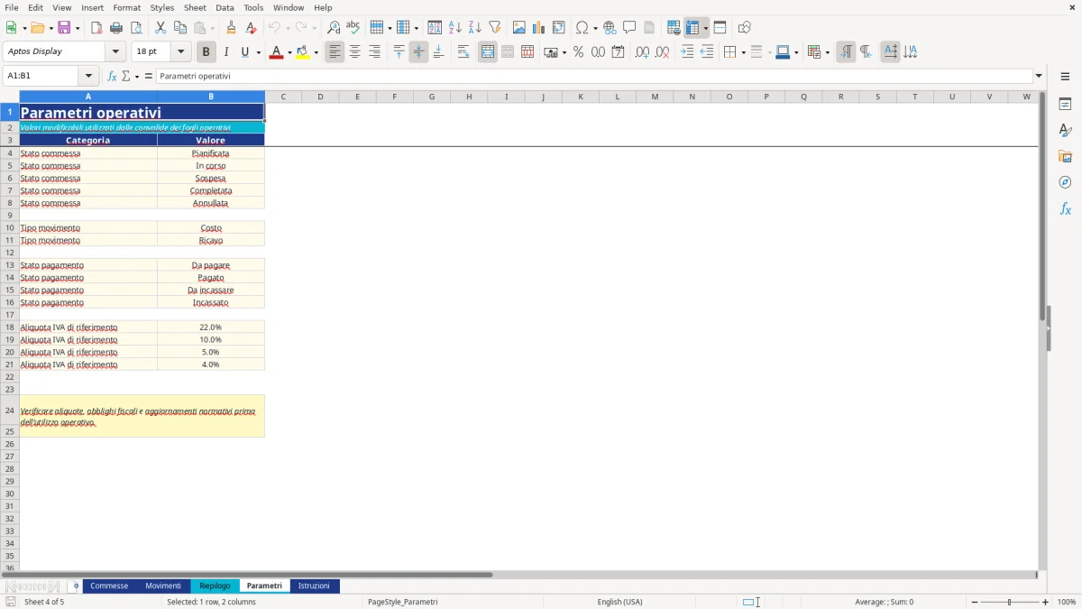Screen dimensions: 1082x609
Task: Insert a comment
Action: tap(629, 28)
